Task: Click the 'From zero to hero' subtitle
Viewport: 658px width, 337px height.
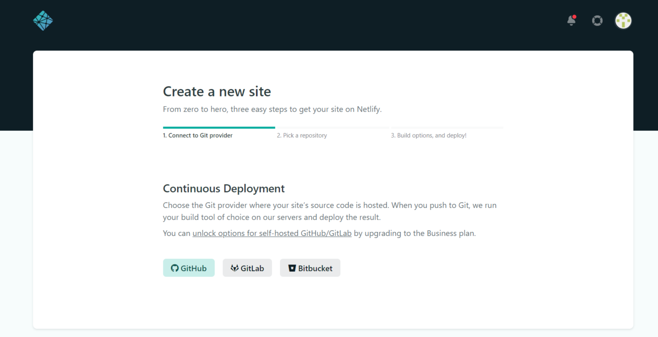Action: tap(272, 109)
